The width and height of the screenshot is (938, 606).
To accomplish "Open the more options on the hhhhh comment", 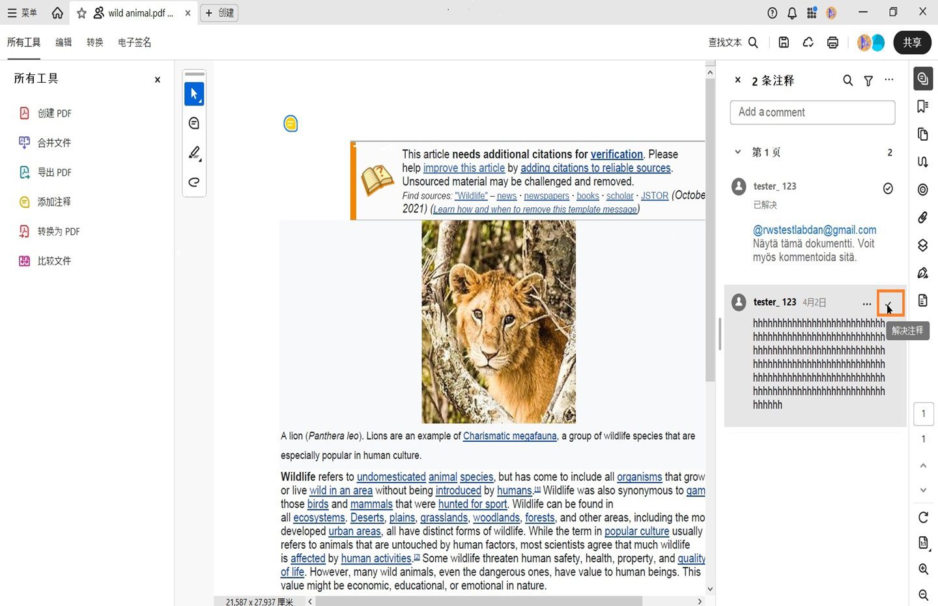I will click(x=866, y=303).
